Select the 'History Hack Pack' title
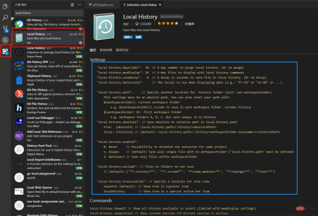318x216 pixels. point(39,146)
